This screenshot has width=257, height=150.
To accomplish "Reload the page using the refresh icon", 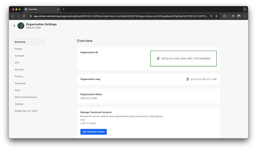I will tap(24, 16).
